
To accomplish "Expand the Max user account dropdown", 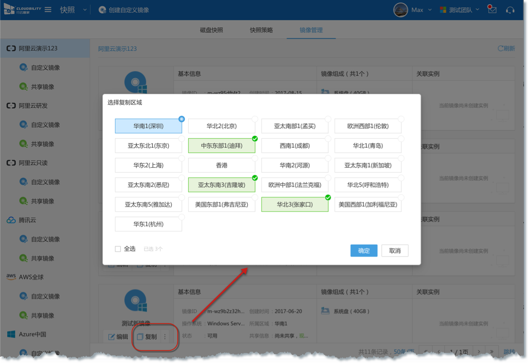I will tap(429, 10).
